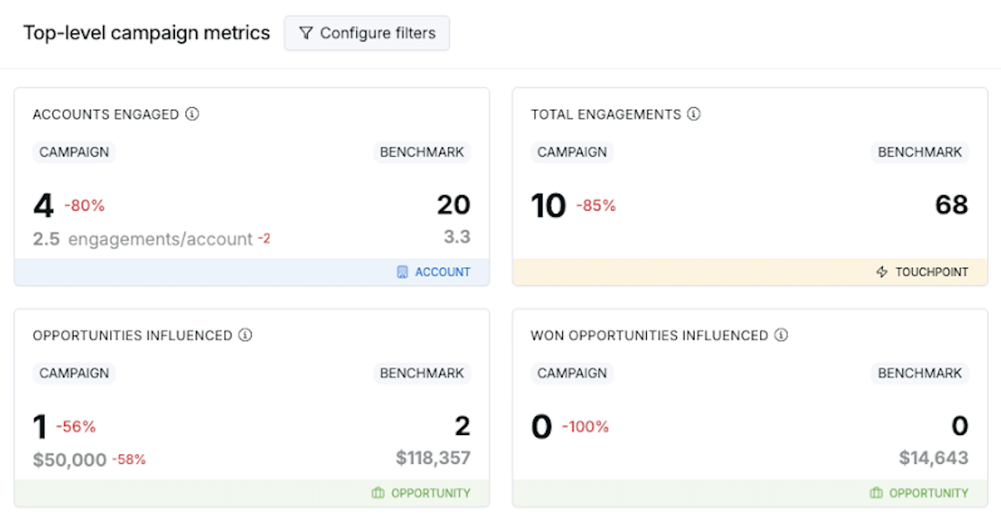Viewport: 1001px width, 519px height.
Task: Open the Configure filters button
Action: (367, 34)
